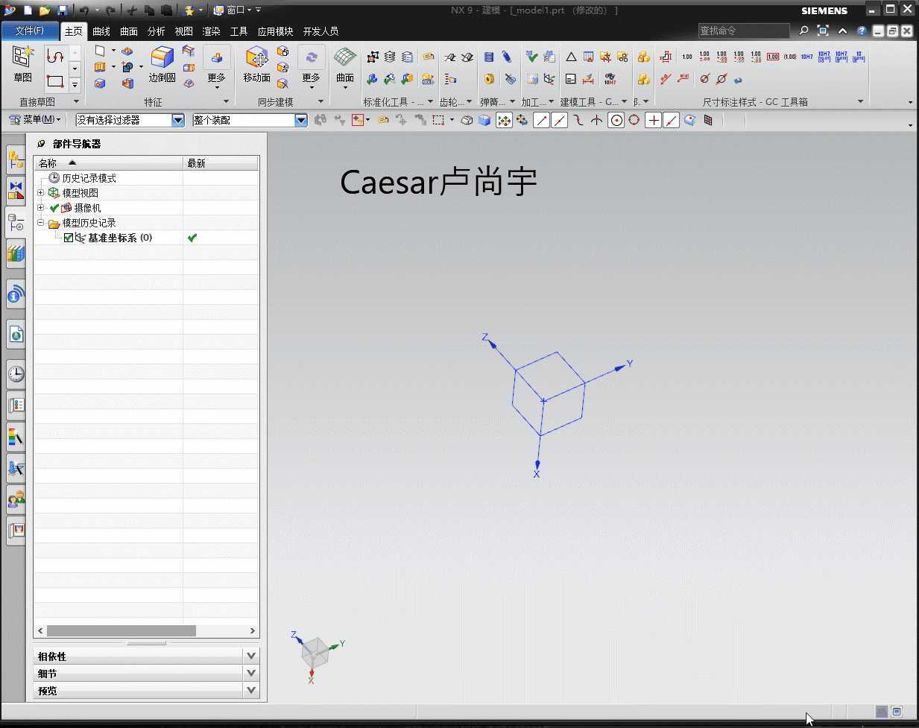Switch to the 工具 ribbon tab
919x728 pixels.
pyautogui.click(x=239, y=31)
